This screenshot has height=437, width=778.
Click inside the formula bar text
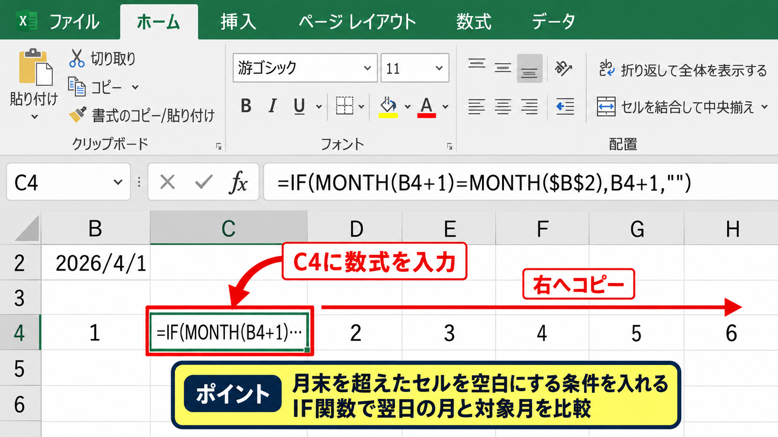[484, 182]
